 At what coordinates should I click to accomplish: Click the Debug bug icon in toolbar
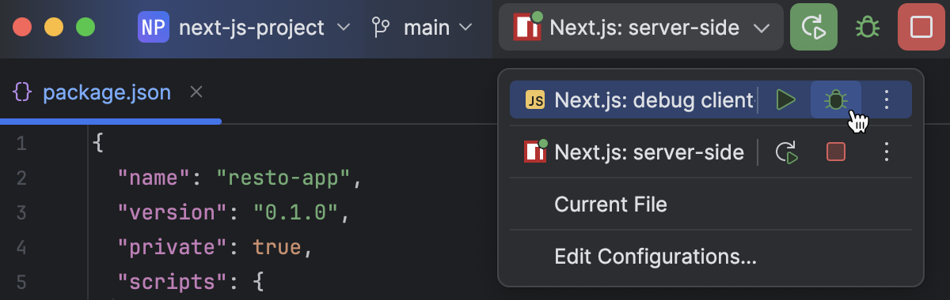pyautogui.click(x=868, y=28)
